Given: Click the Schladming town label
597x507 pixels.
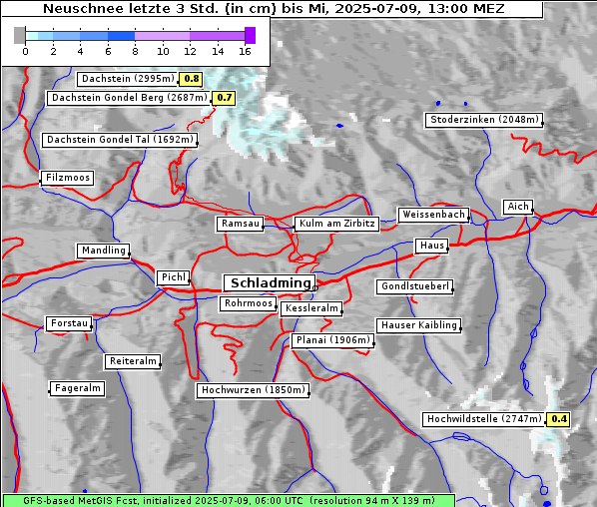Looking at the screenshot, I should tap(270, 283).
